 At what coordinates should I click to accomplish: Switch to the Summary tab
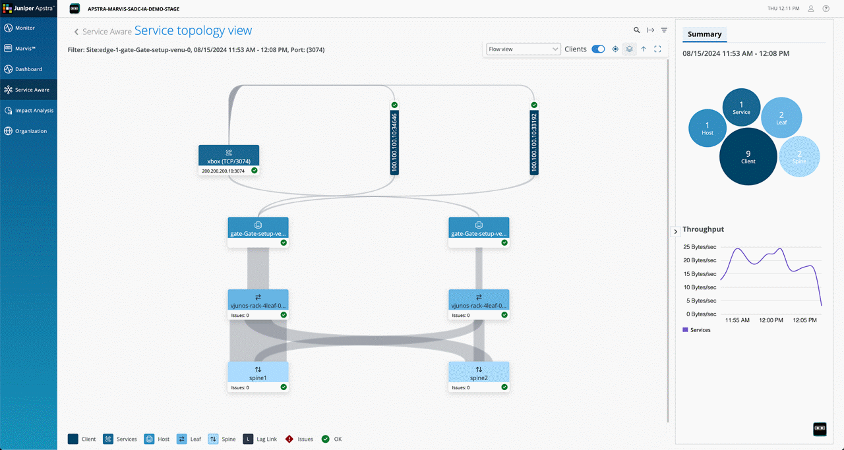coord(704,34)
